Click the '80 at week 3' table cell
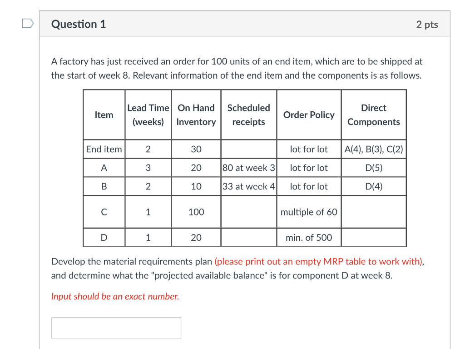Viewport: 465px width, 349px height. [248, 168]
